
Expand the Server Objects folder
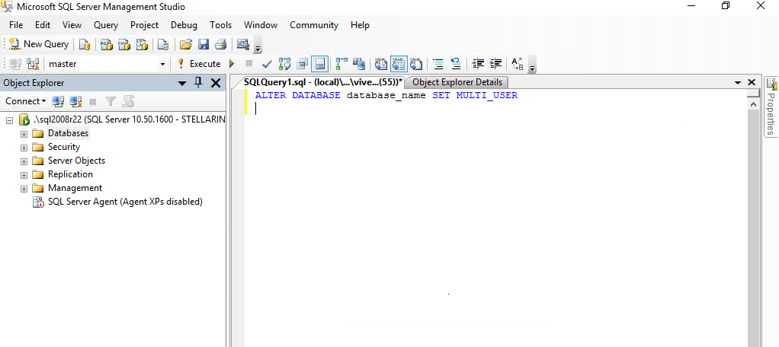coord(24,161)
